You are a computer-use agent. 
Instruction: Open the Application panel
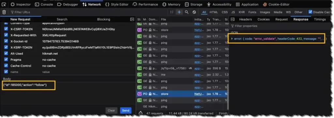(x=247, y=4)
